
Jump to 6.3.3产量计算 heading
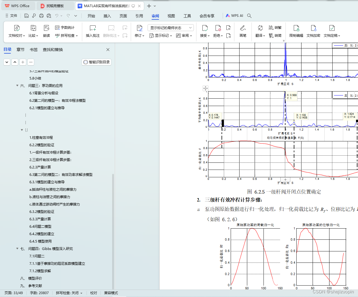(40, 219)
